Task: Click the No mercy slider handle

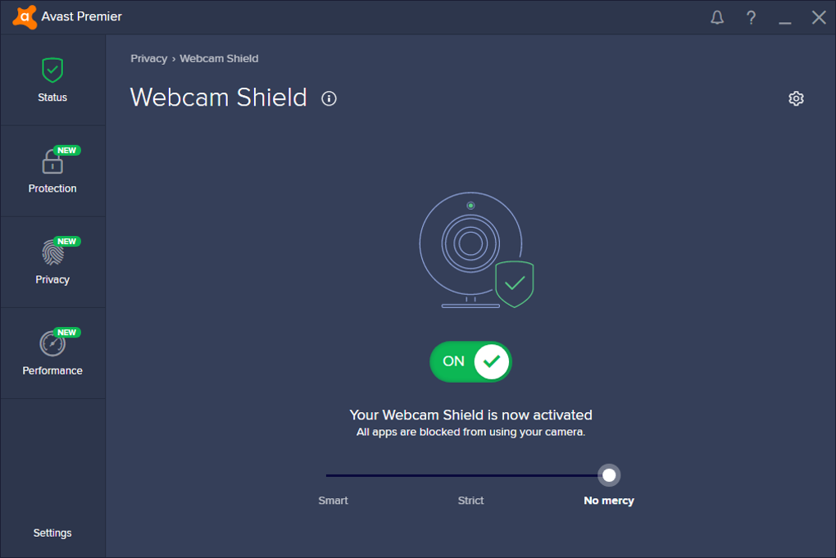Action: (609, 475)
